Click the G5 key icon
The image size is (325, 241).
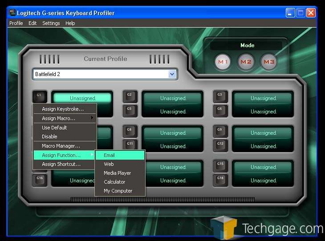click(x=130, y=111)
